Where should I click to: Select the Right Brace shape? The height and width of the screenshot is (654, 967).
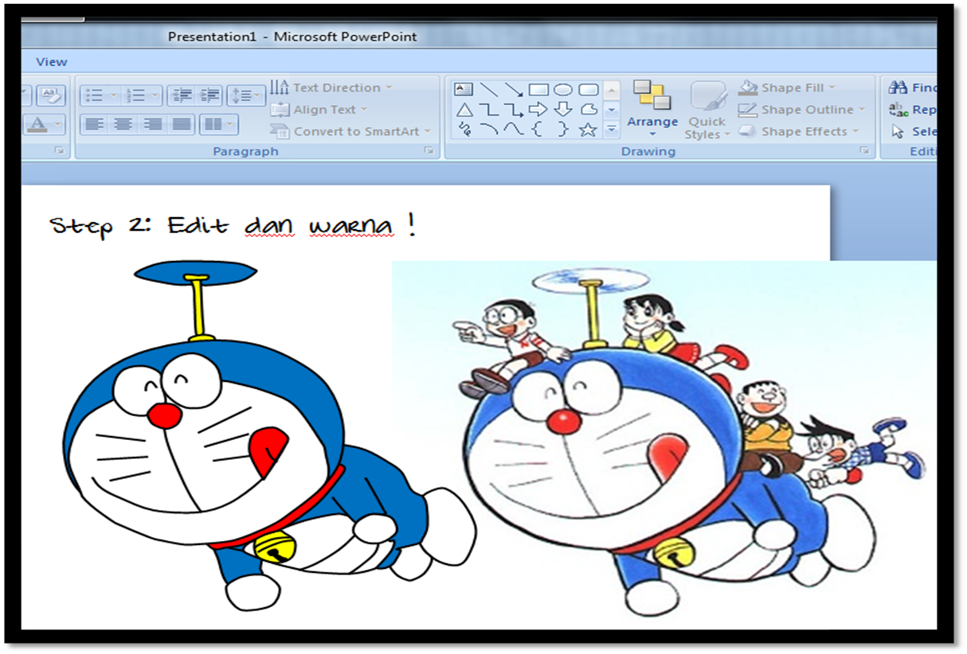[563, 129]
